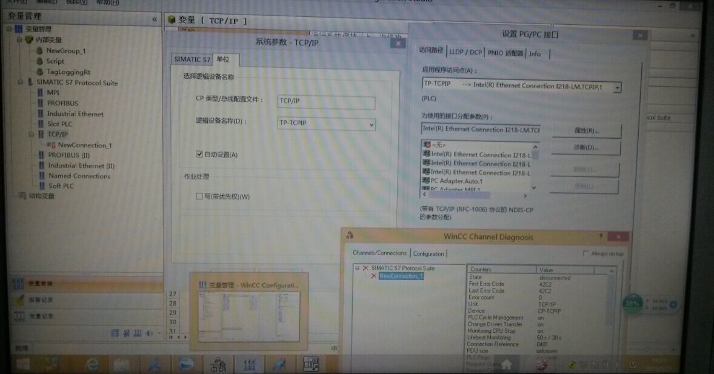
Task: Edit the 为使用的接口分配参数 field
Action: [481, 129]
